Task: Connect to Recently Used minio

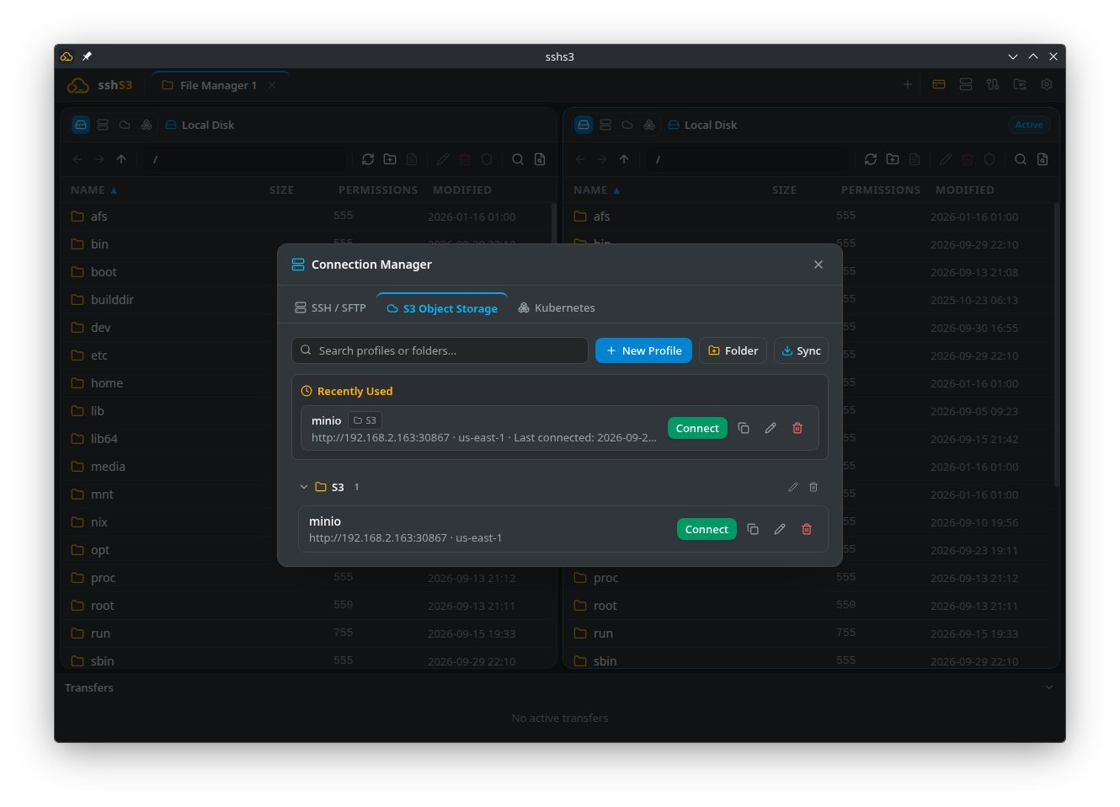Action: click(x=697, y=428)
